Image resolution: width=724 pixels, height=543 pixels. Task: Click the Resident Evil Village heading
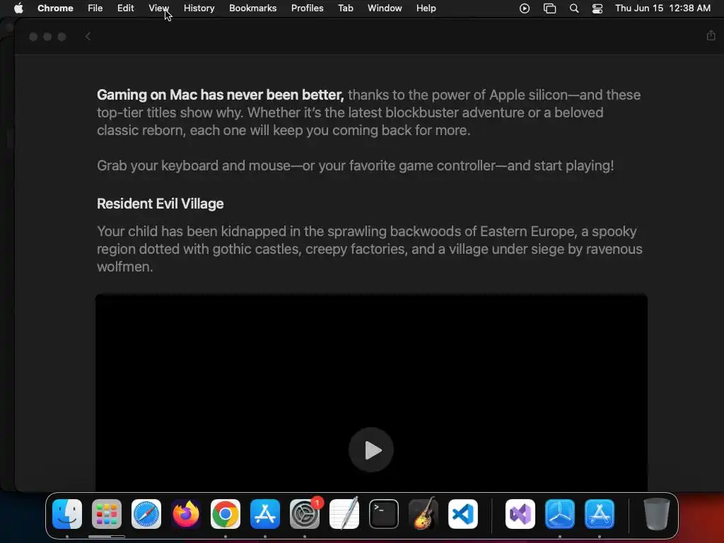click(x=160, y=204)
